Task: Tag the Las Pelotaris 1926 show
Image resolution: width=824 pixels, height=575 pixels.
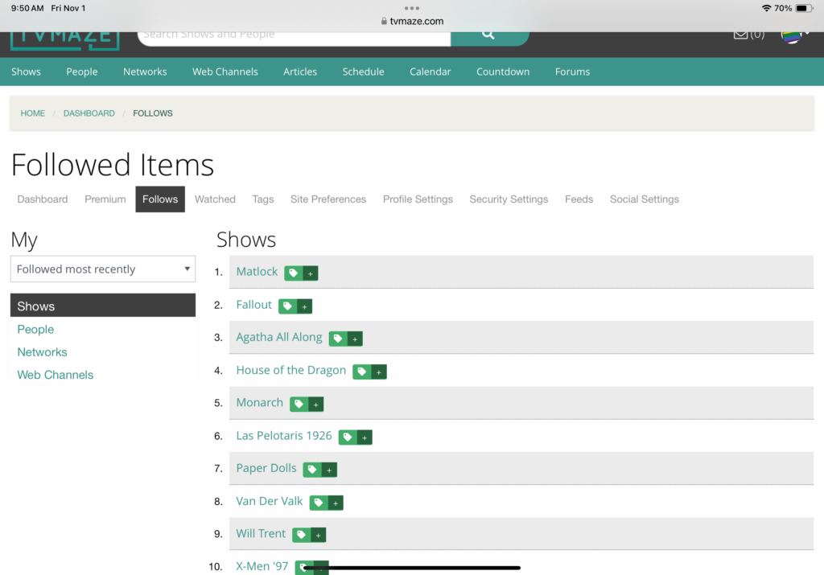Action: point(348,437)
